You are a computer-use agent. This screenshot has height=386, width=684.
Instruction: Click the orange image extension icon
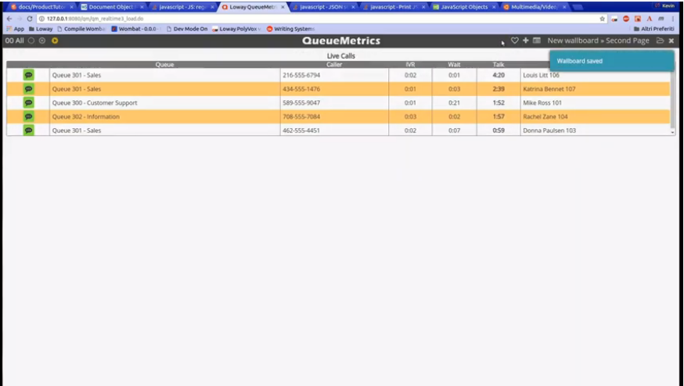click(x=638, y=19)
